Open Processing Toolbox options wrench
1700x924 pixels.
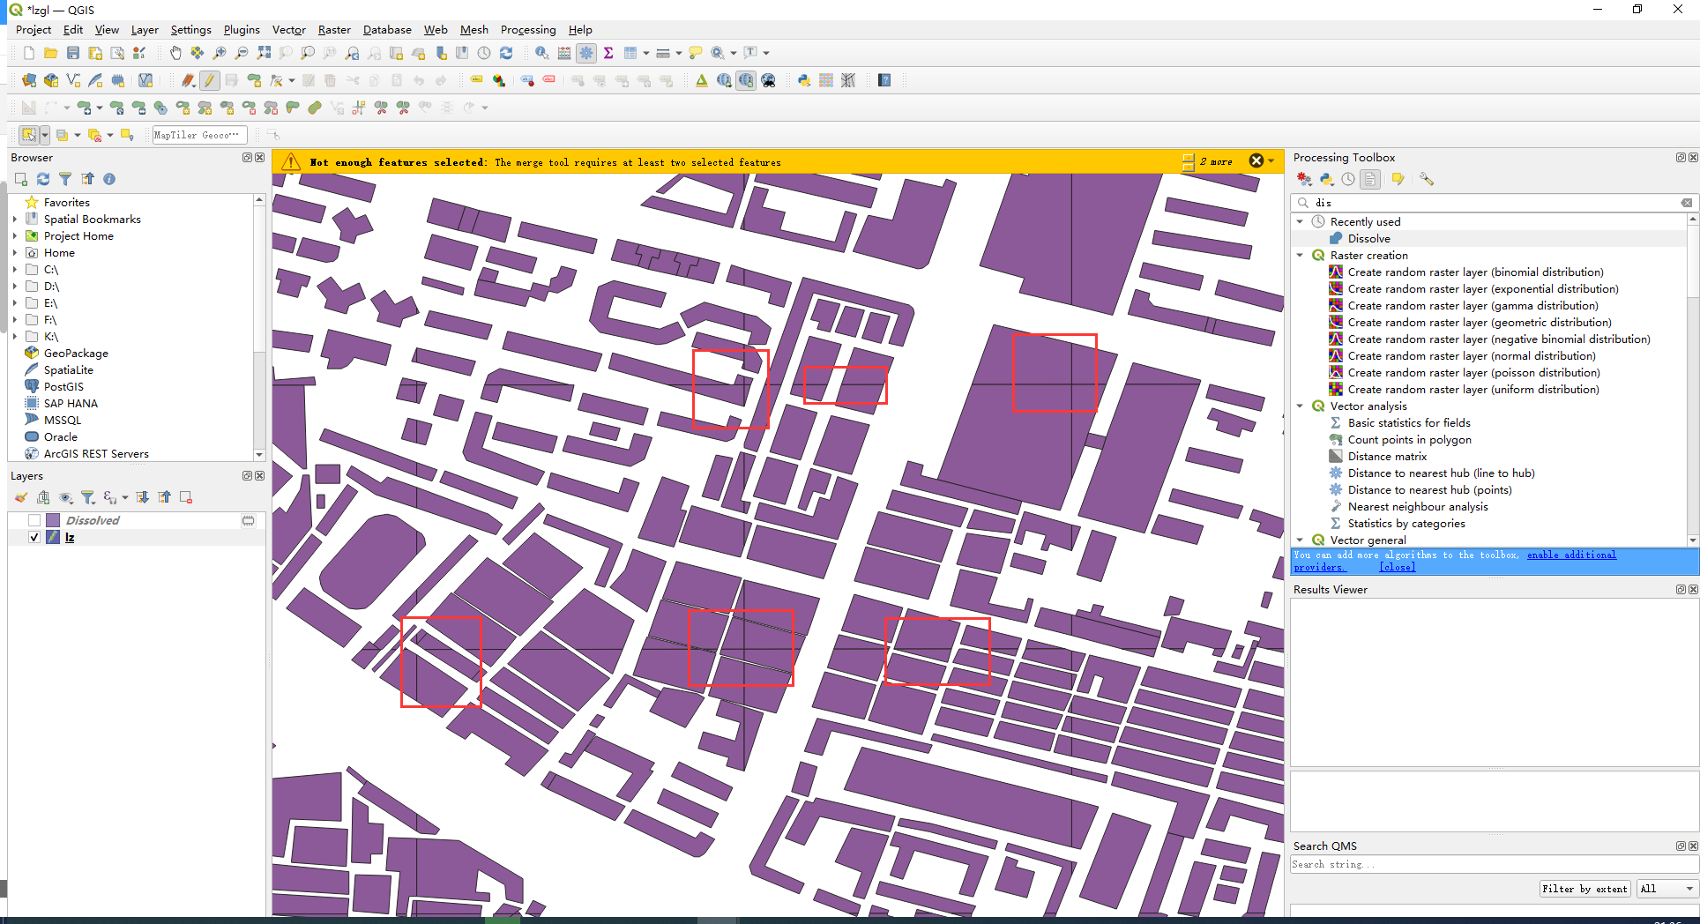coord(1427,179)
